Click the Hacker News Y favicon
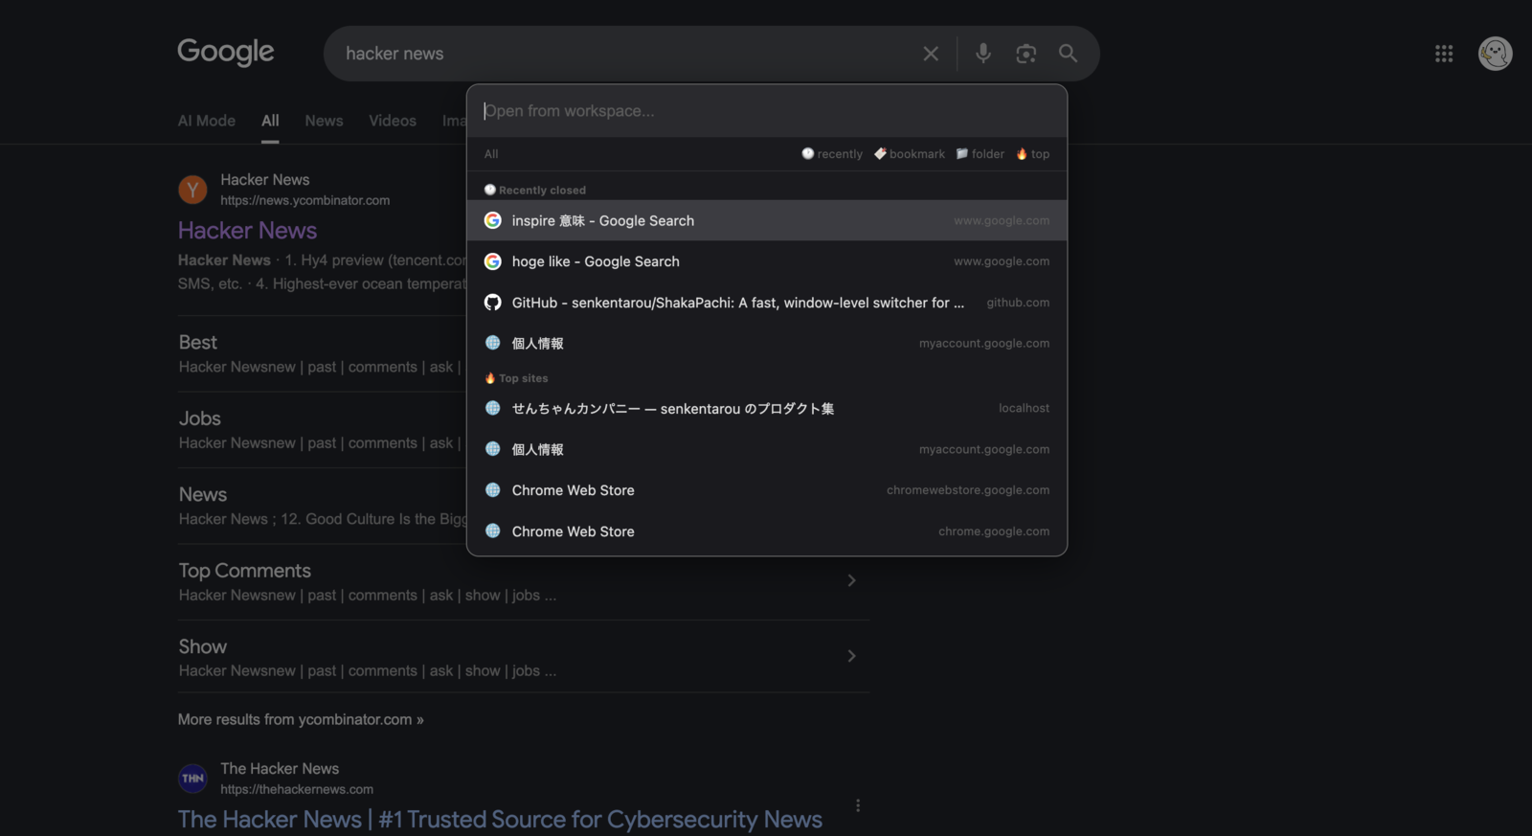The image size is (1532, 836). pos(192,190)
